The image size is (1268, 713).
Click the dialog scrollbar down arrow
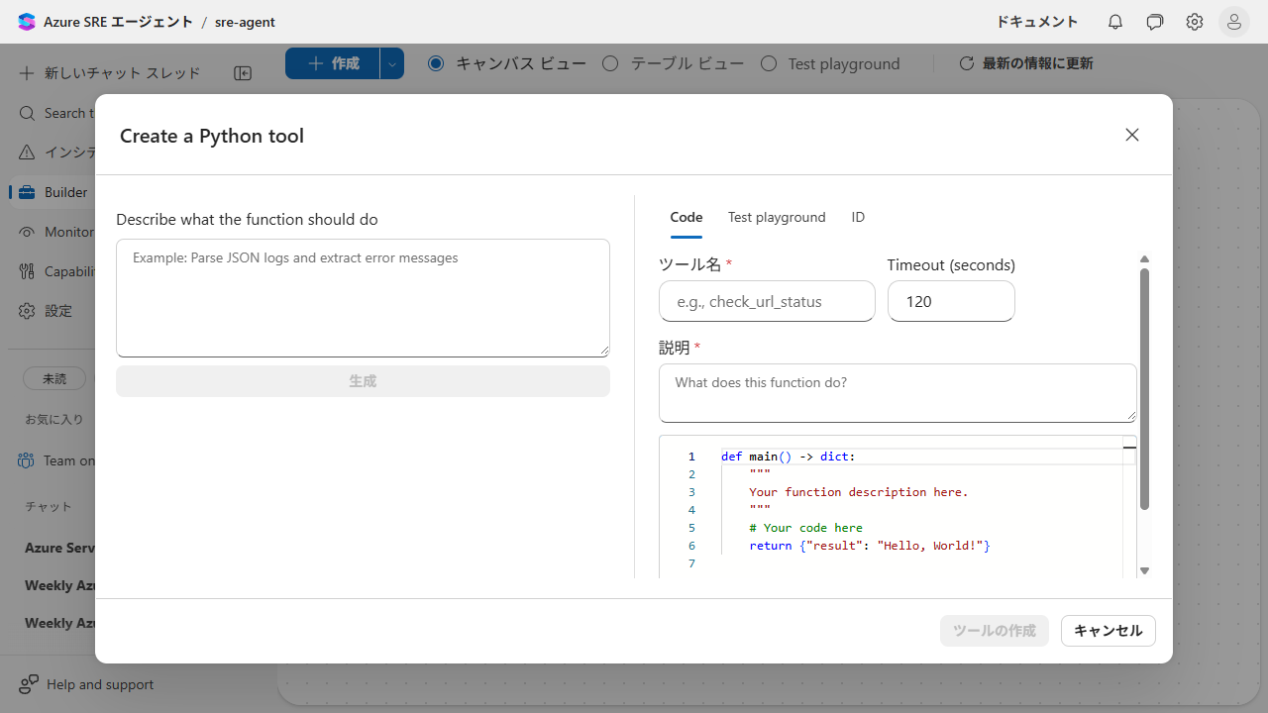coord(1145,570)
